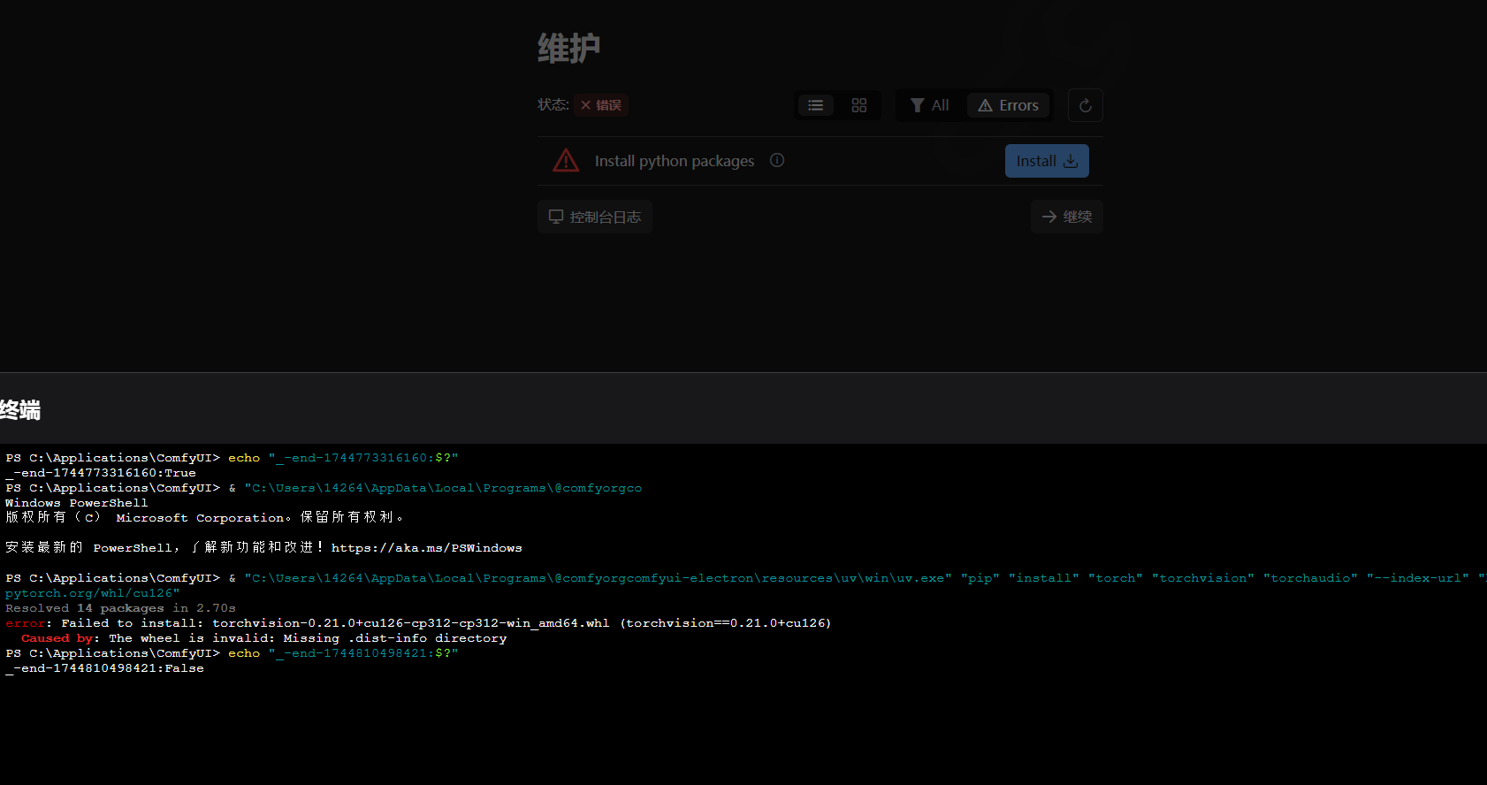
Task: Click the red warning triangle icon
Action: pos(566,161)
